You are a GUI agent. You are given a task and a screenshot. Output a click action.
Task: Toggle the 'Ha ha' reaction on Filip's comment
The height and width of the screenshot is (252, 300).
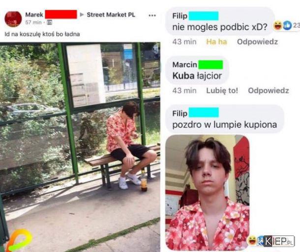(216, 41)
